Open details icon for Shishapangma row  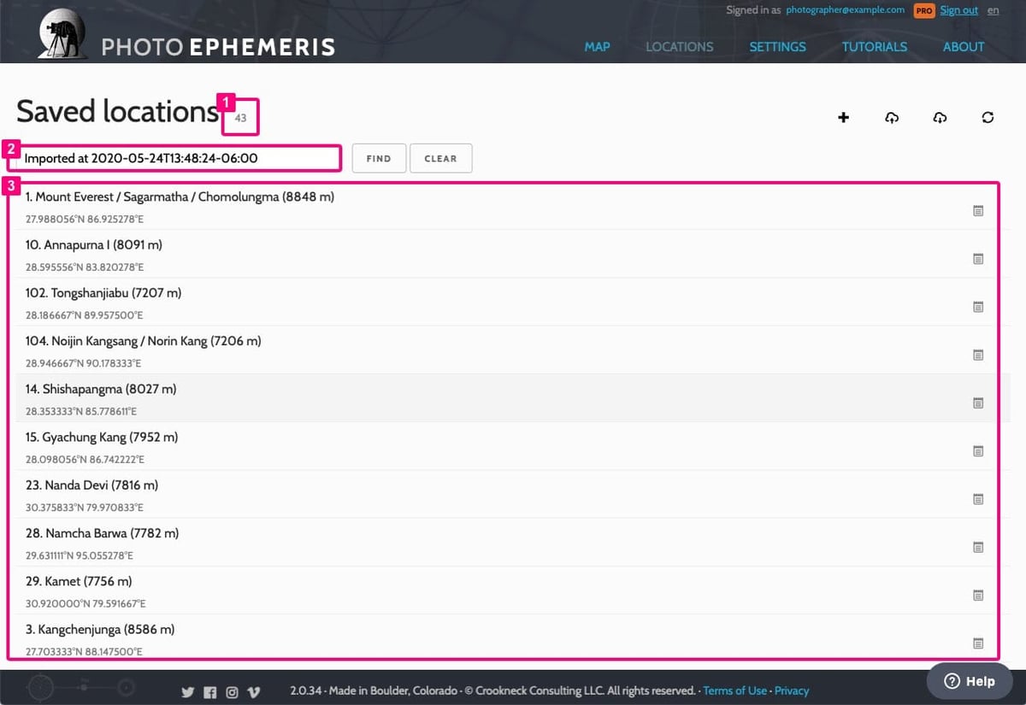978,402
